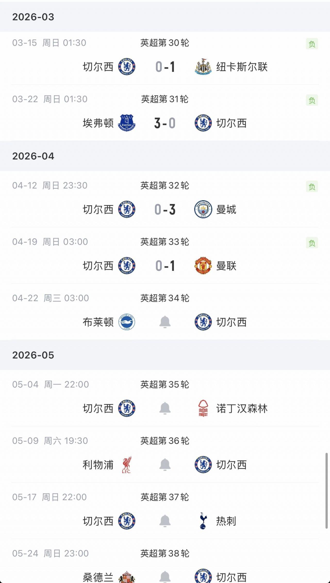Open the Brighton club crest icon

coord(127,322)
